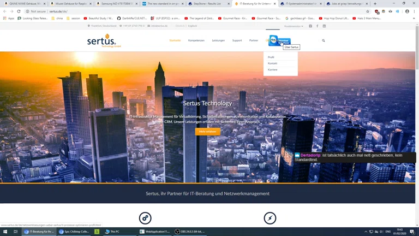Switch to The new standard in on-prem tab

pyautogui.click(x=163, y=4)
